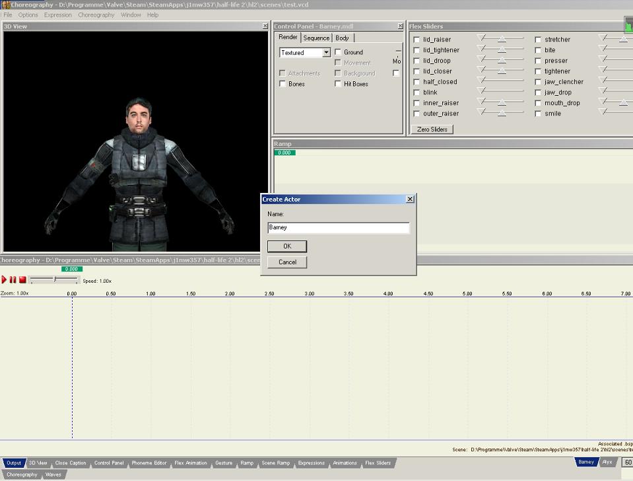Image resolution: width=633 pixels, height=481 pixels.
Task: Switch to the Alyx model tab
Action: [x=607, y=462]
